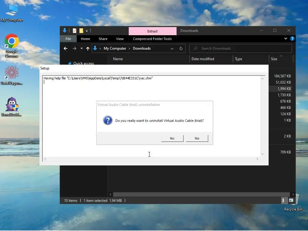The height and width of the screenshot is (231, 308).
Task: Open DataWagon desktop shortcut
Action: [12, 75]
